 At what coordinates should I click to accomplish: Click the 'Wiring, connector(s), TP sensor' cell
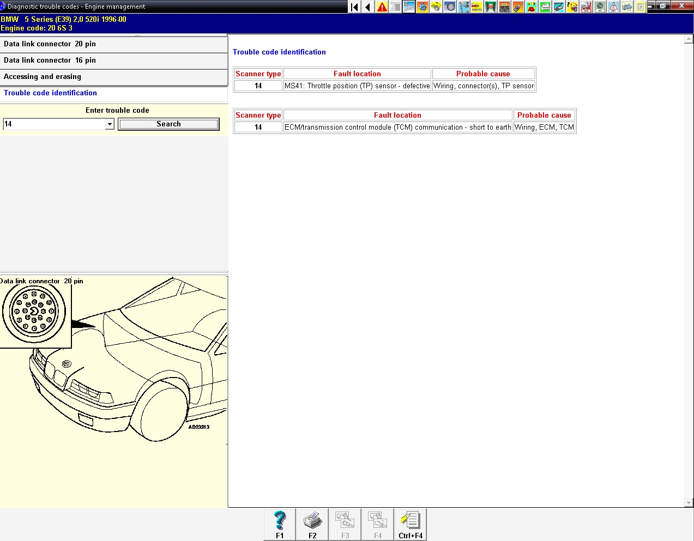tap(484, 86)
